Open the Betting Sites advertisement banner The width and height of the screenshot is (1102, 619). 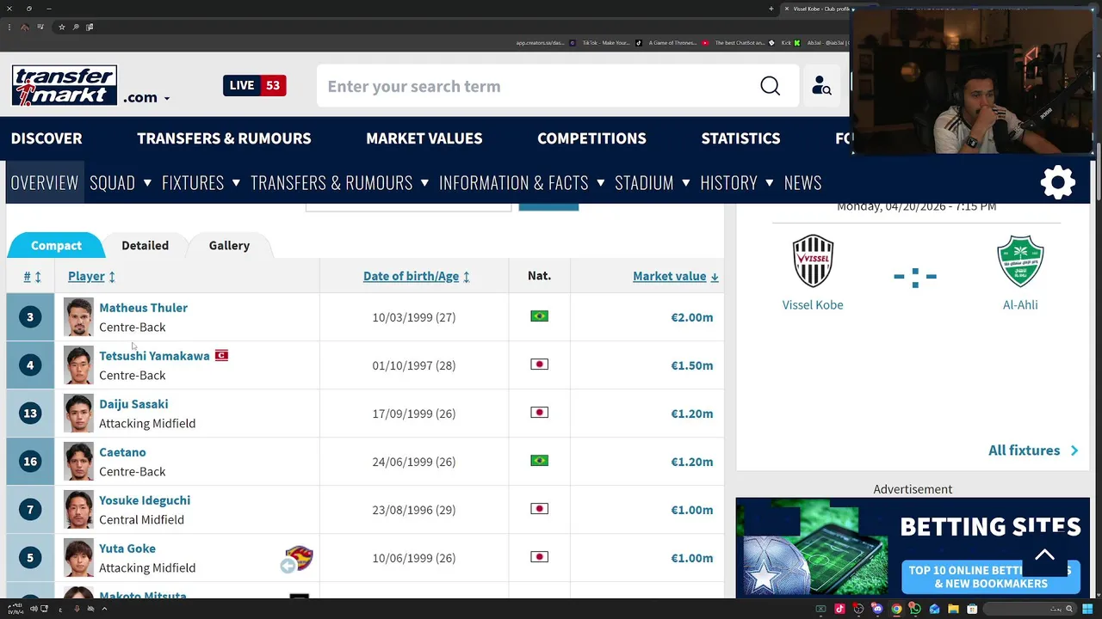913,548
